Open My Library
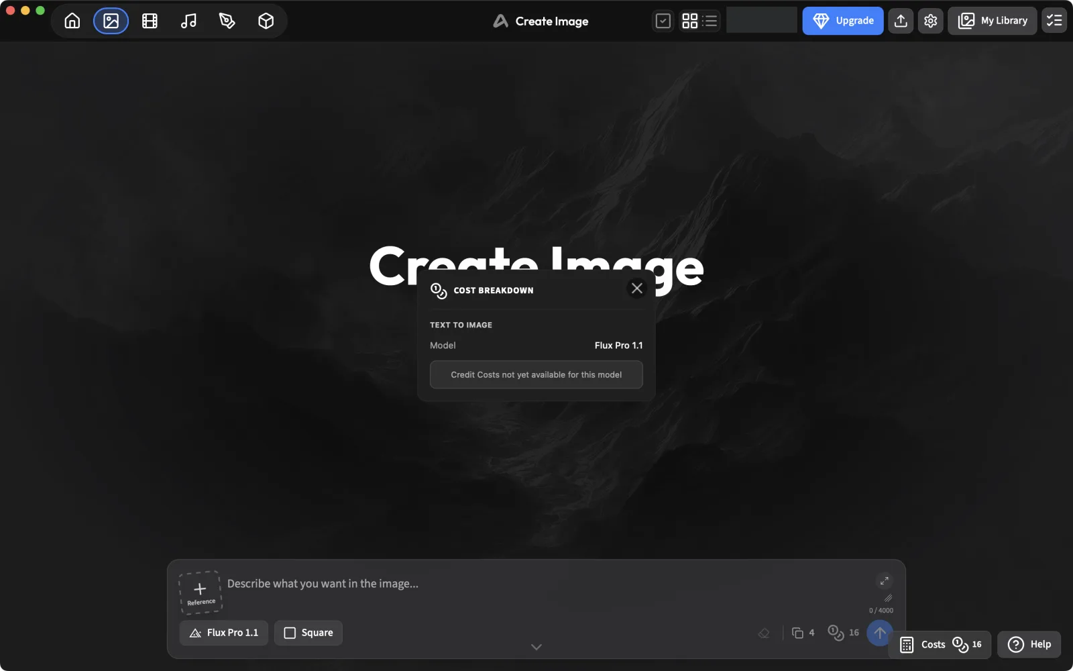Image resolution: width=1073 pixels, height=671 pixels. point(993,21)
